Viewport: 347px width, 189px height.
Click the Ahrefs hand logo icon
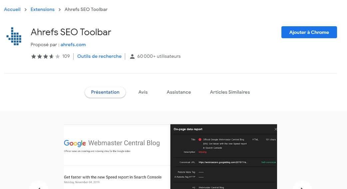point(14,36)
